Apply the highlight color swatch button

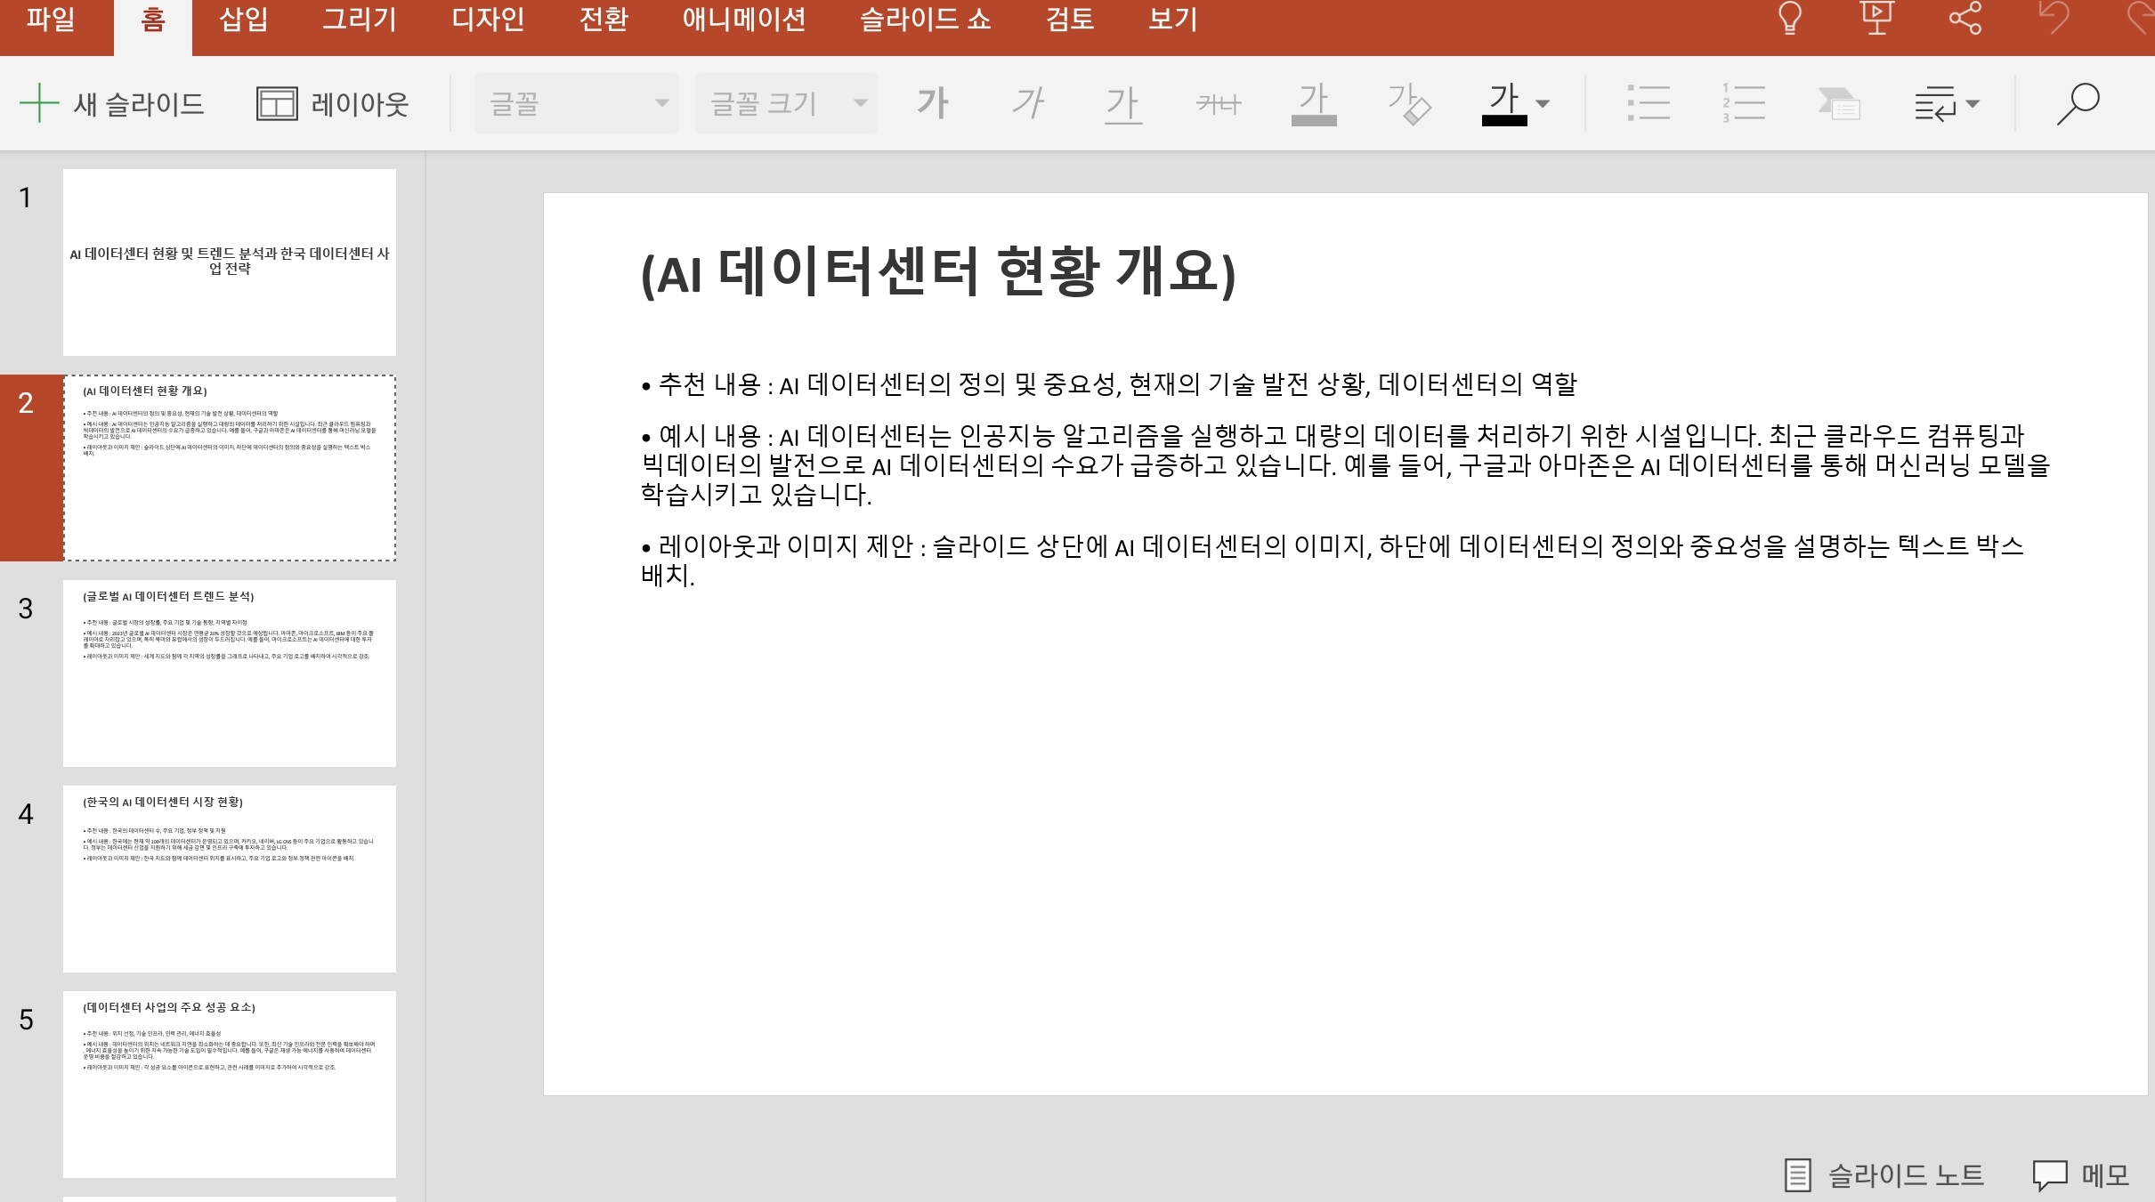tap(1313, 103)
